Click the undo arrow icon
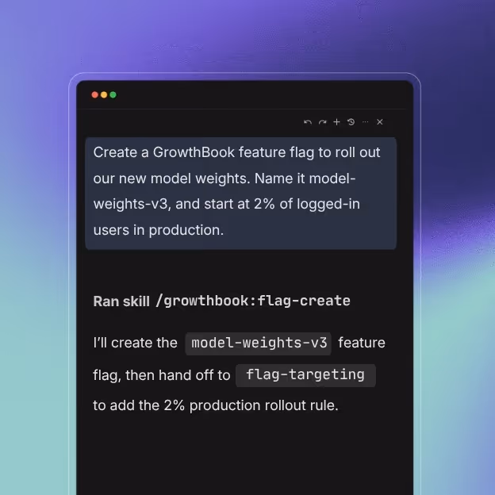 click(x=308, y=122)
